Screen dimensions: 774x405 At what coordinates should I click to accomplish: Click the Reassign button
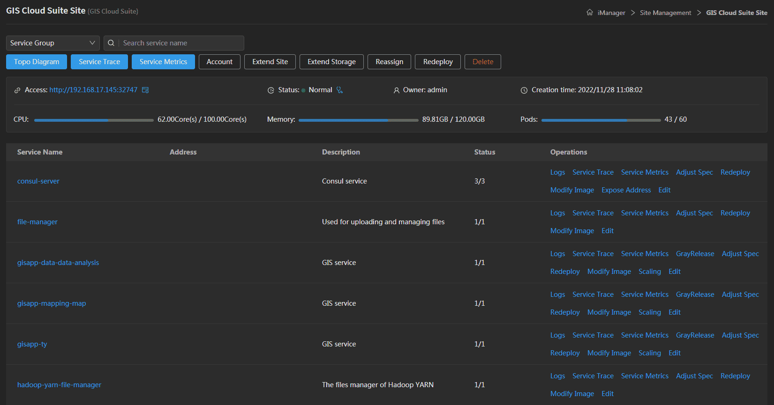coord(389,62)
